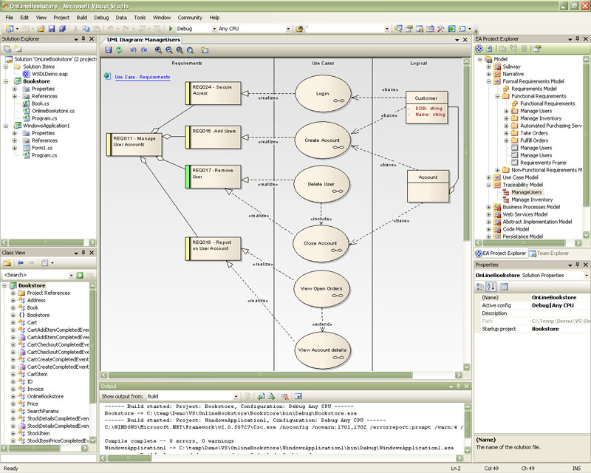The width and height of the screenshot is (591, 473).
Task: Toggle auto-hide pin on Solution Explorer panel
Action: pos(83,38)
